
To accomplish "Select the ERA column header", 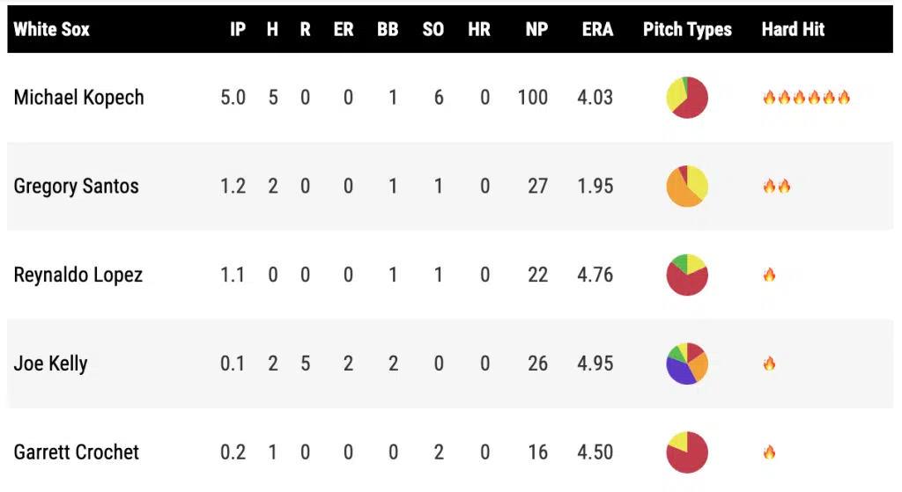I will (x=598, y=29).
